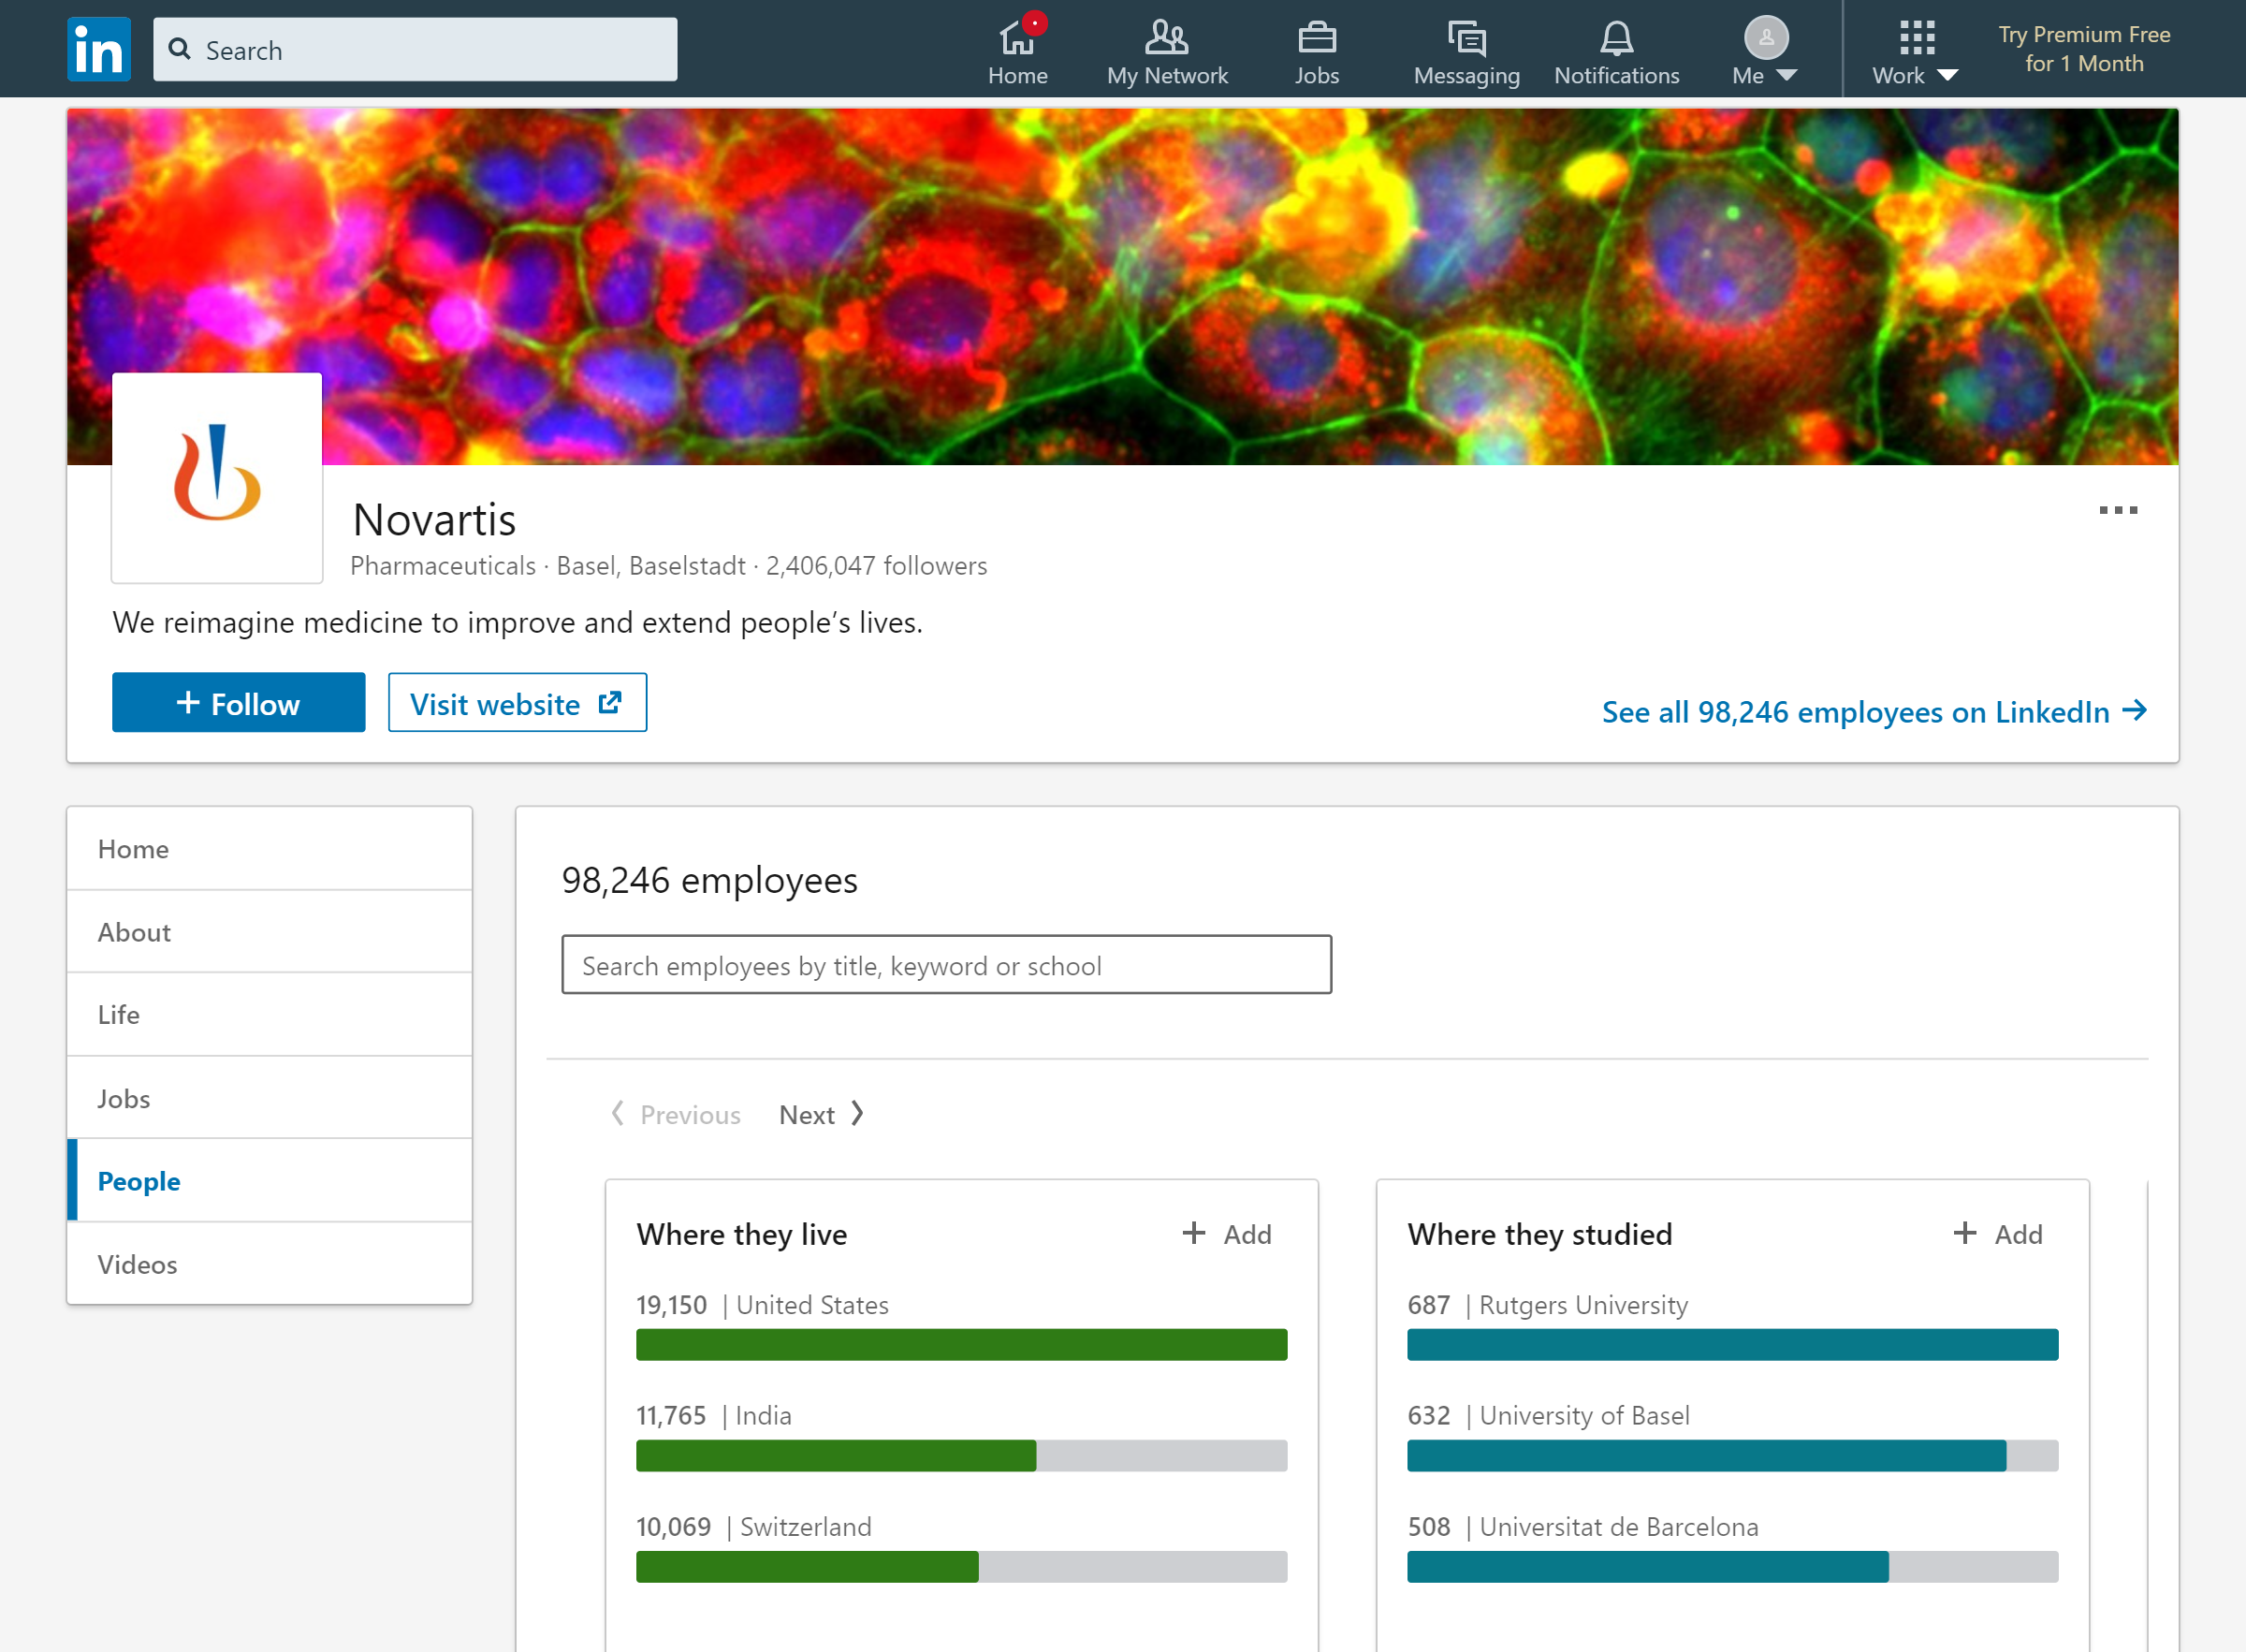Open the My Network icon
The width and height of the screenshot is (2246, 1652).
[1166, 38]
